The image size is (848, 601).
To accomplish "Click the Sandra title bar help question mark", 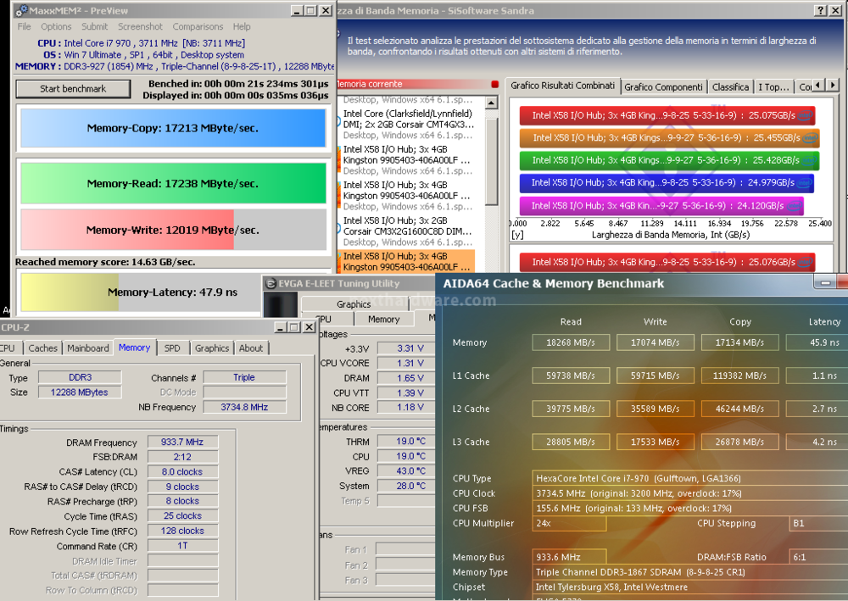I will click(820, 10).
